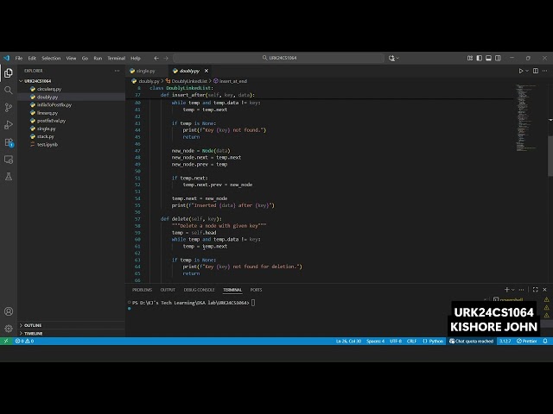Open the Search view icon
553x414 pixels.
tap(9, 90)
